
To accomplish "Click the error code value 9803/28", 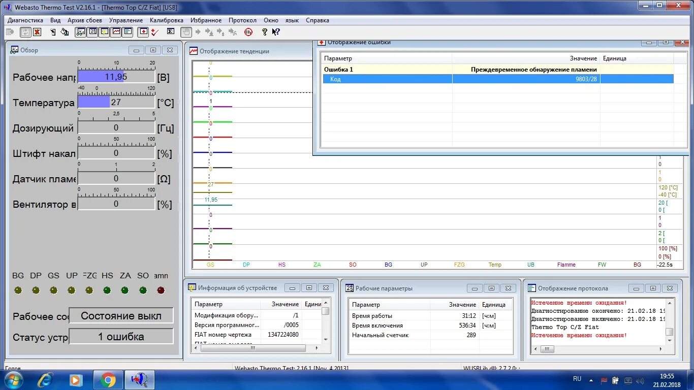I will (586, 79).
